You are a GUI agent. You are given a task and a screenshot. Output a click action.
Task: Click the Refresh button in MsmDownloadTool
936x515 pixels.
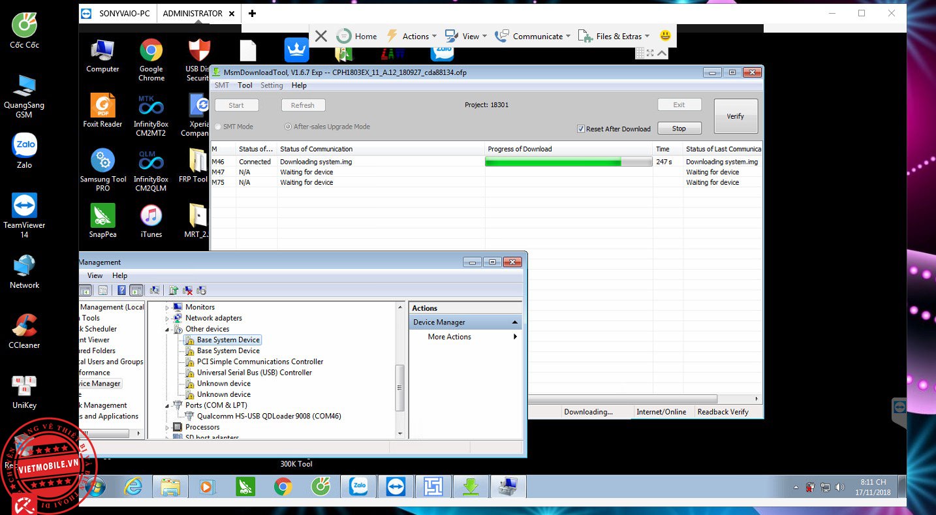pos(303,105)
